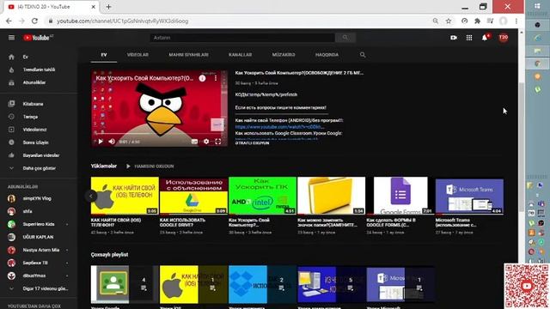Enter fullscreen on the featured video

point(217,142)
